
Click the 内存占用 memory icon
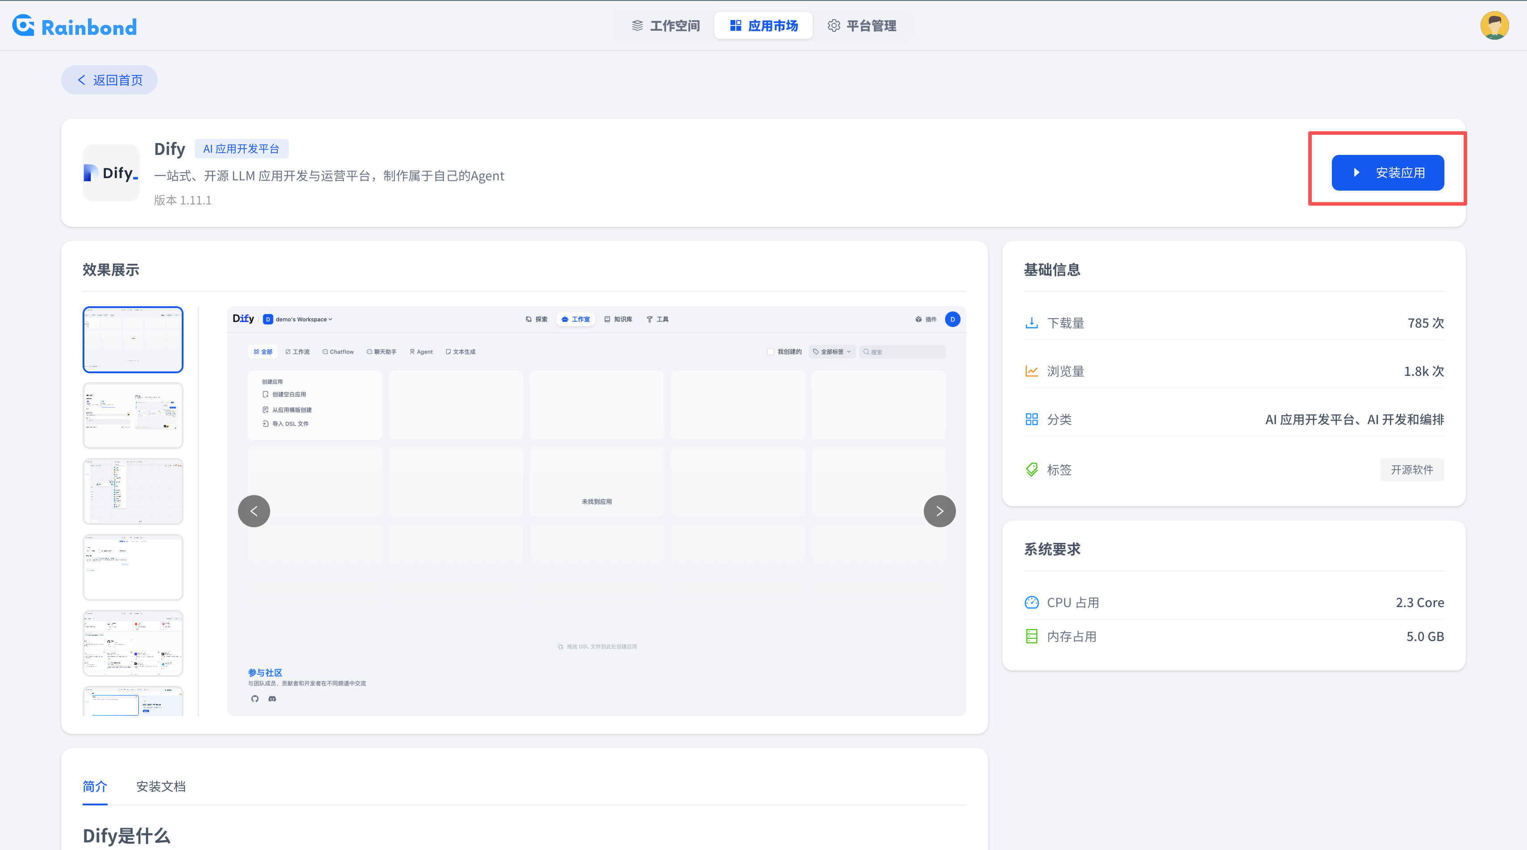[1031, 637]
